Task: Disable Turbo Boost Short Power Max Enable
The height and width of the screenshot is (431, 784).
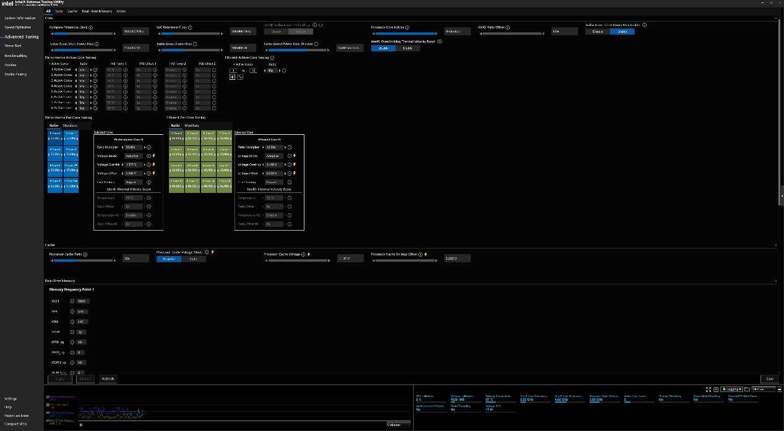Action: point(598,32)
